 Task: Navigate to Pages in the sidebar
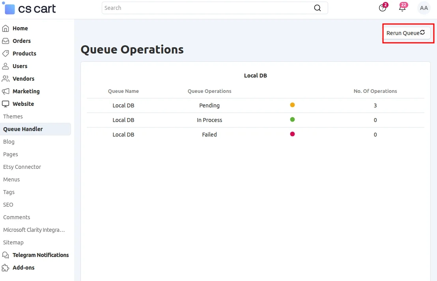(11, 154)
